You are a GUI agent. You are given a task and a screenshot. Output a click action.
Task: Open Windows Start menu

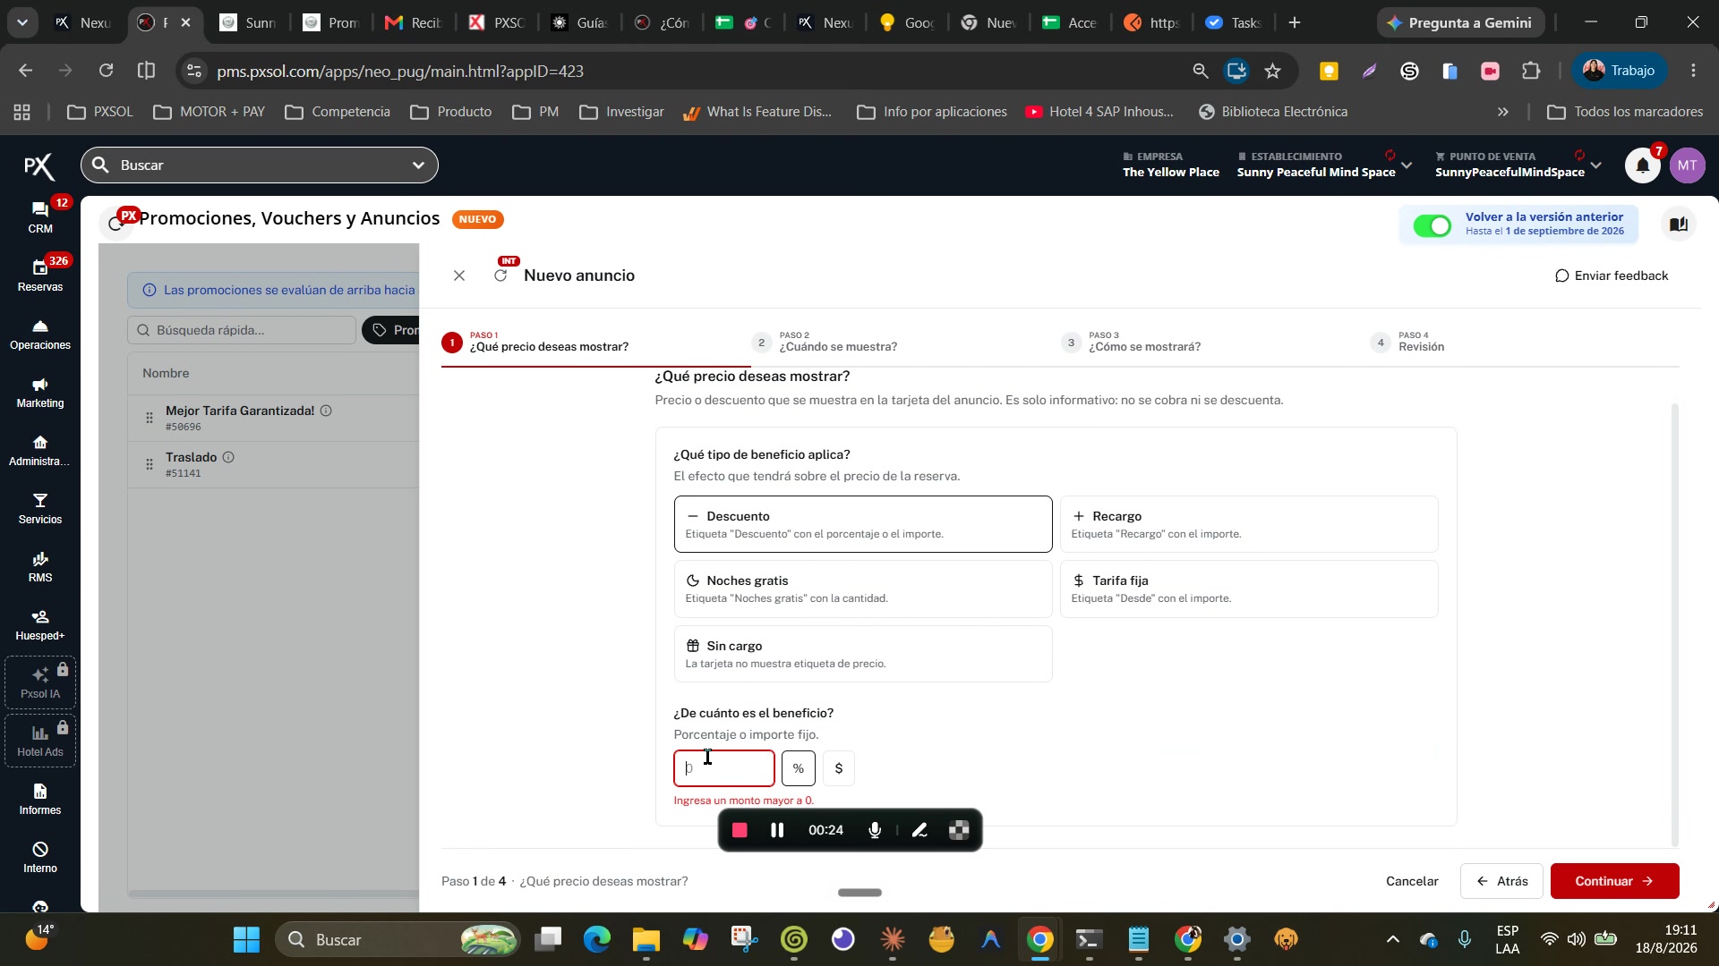coord(246,939)
